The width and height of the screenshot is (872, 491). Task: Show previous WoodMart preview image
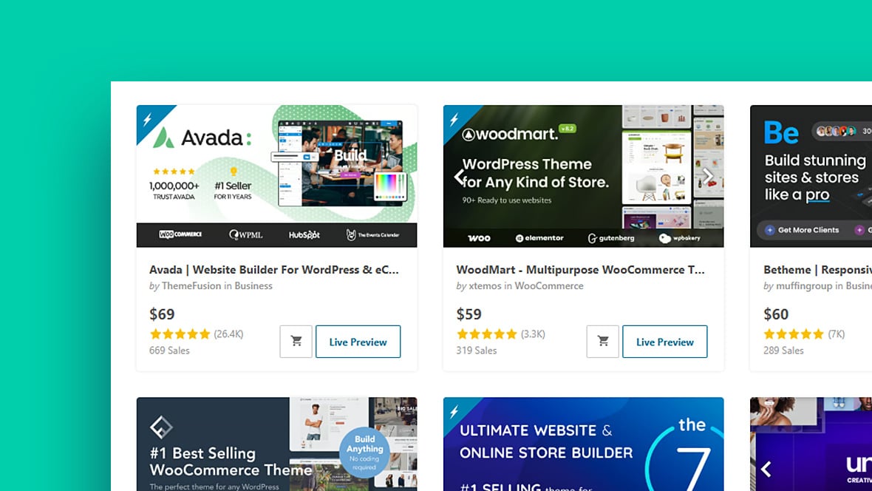[459, 177]
